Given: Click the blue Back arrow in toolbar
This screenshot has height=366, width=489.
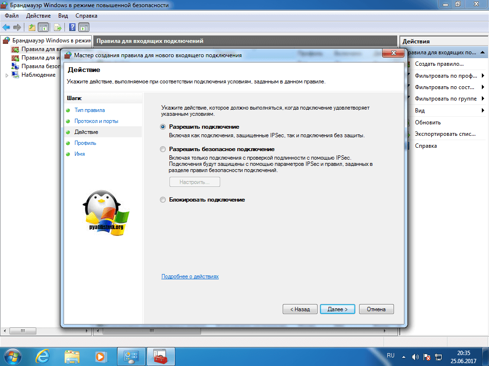Looking at the screenshot, I should (6, 27).
